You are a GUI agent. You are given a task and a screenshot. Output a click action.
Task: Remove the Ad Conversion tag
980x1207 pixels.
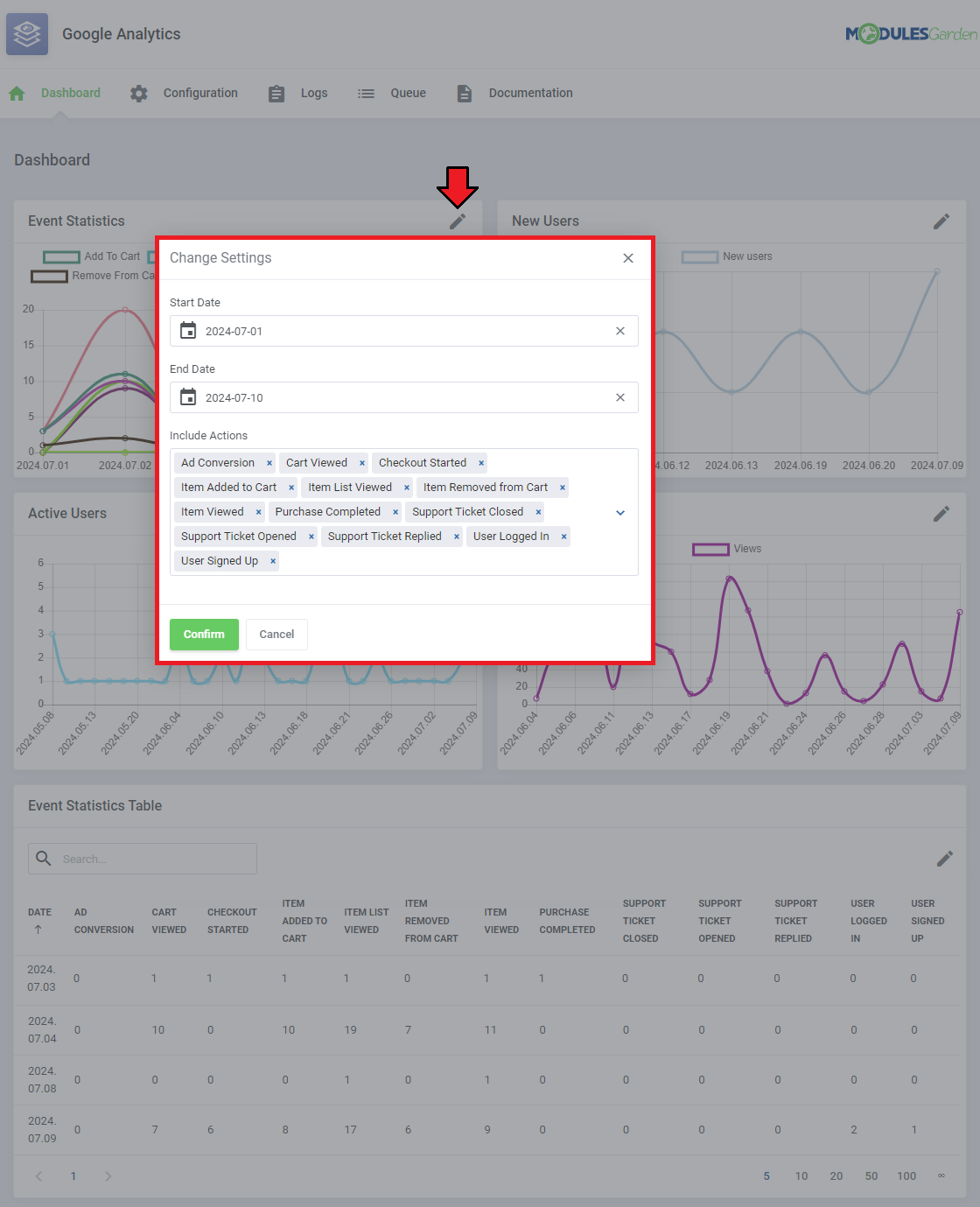269,463
